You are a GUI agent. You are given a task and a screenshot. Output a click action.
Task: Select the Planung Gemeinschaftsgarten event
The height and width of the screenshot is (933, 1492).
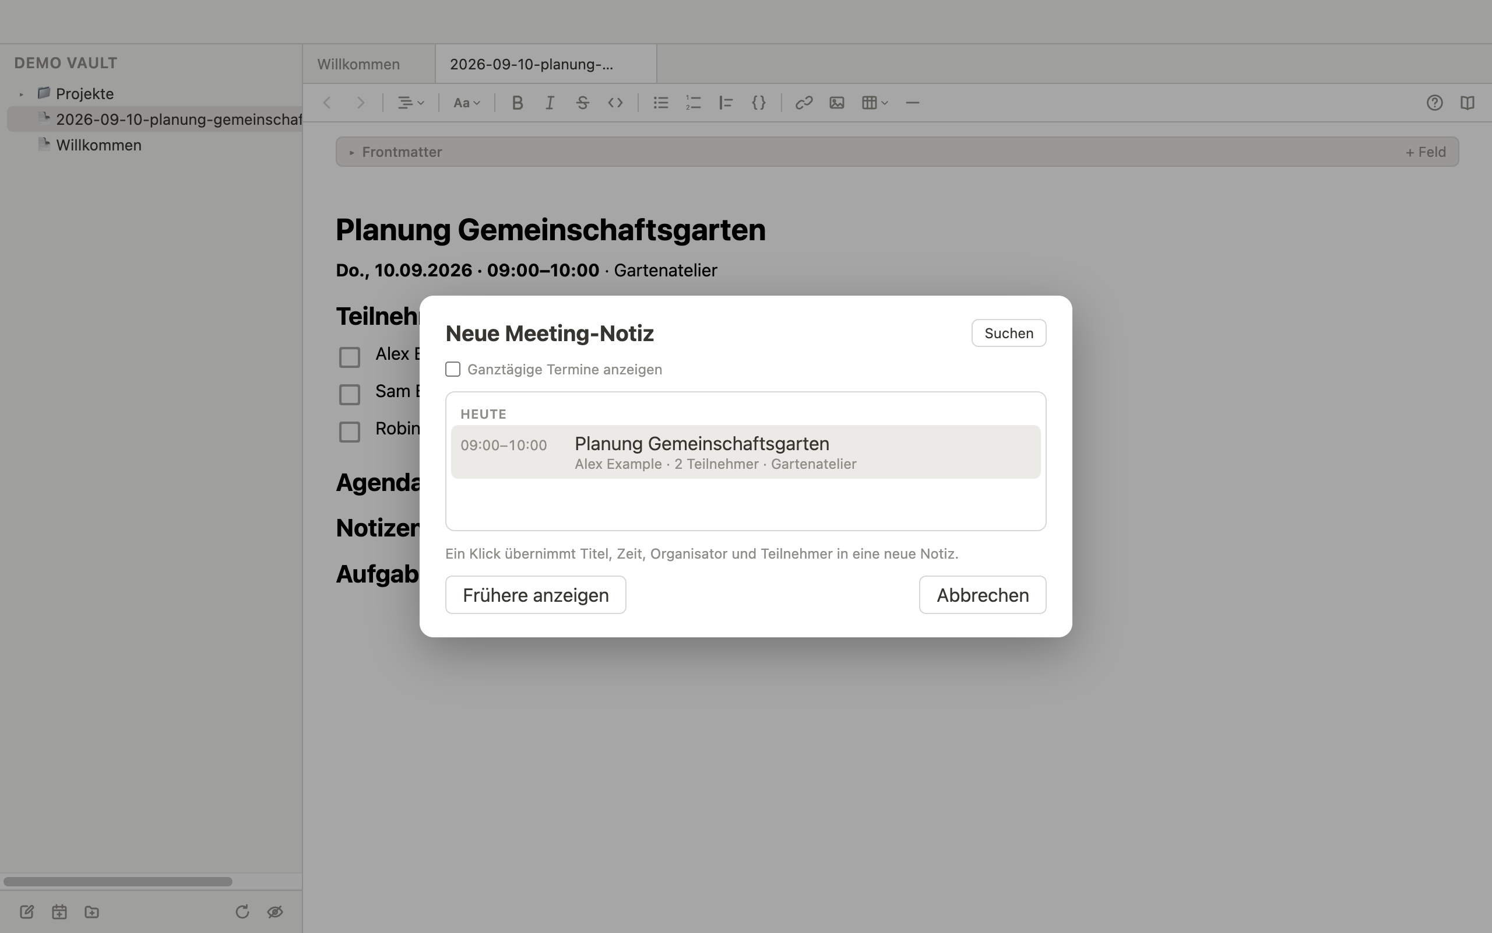tap(745, 452)
